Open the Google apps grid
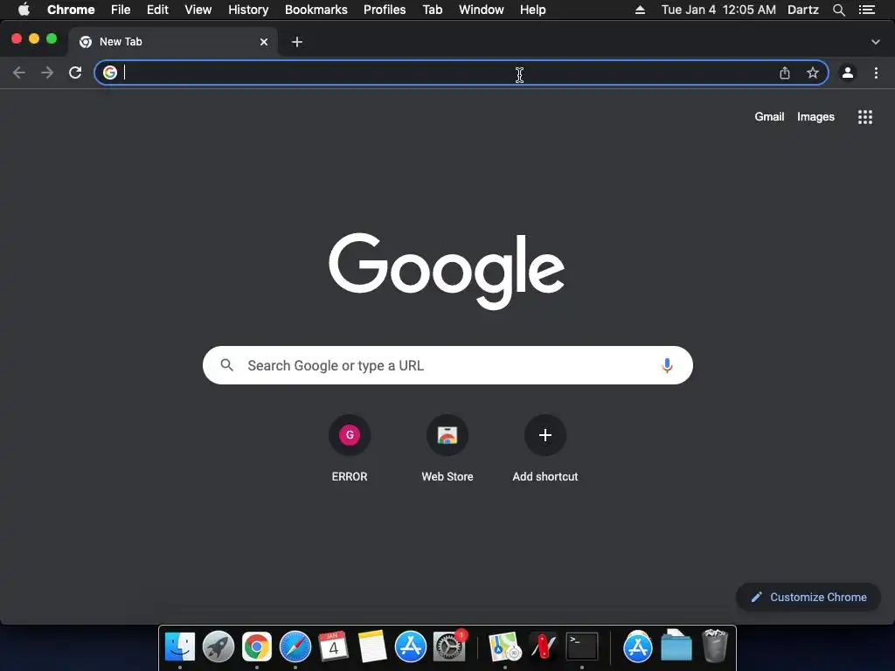The image size is (895, 671). [865, 117]
